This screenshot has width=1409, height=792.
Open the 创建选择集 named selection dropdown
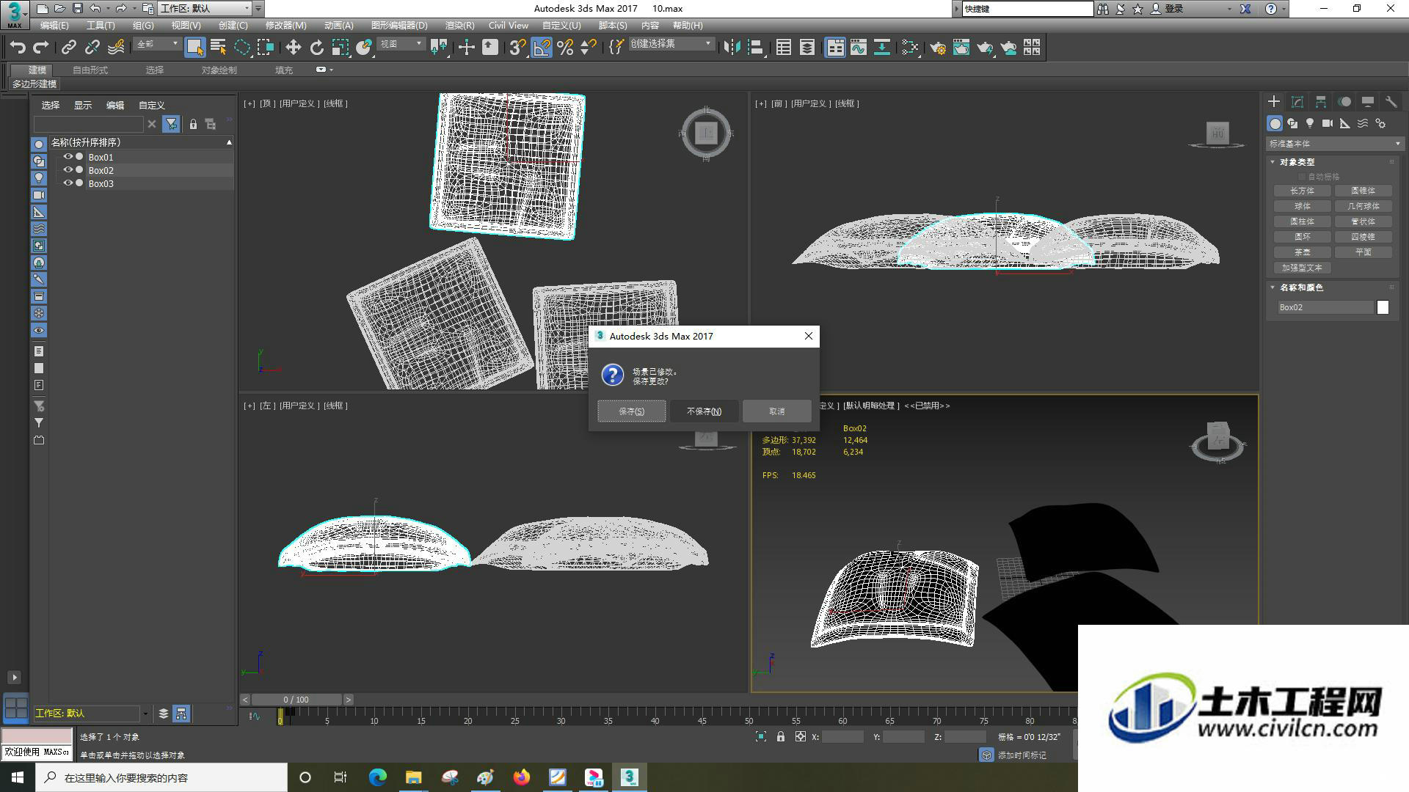[671, 45]
